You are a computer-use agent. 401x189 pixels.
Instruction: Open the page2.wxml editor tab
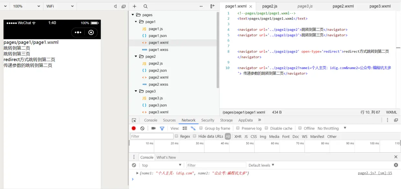(x=343, y=6)
